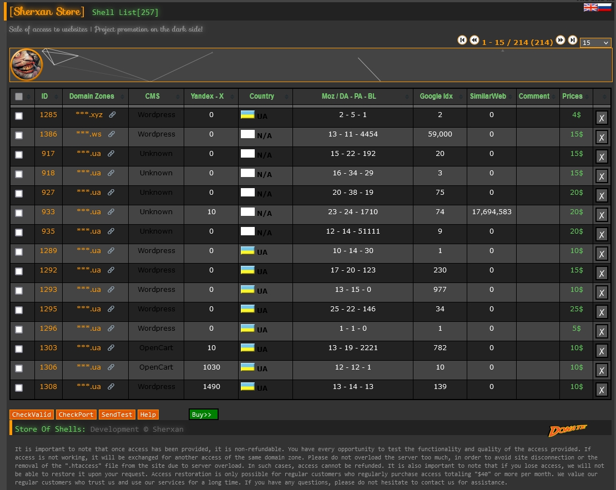Sort the table by Comment column
The image size is (616, 490).
[537, 96]
